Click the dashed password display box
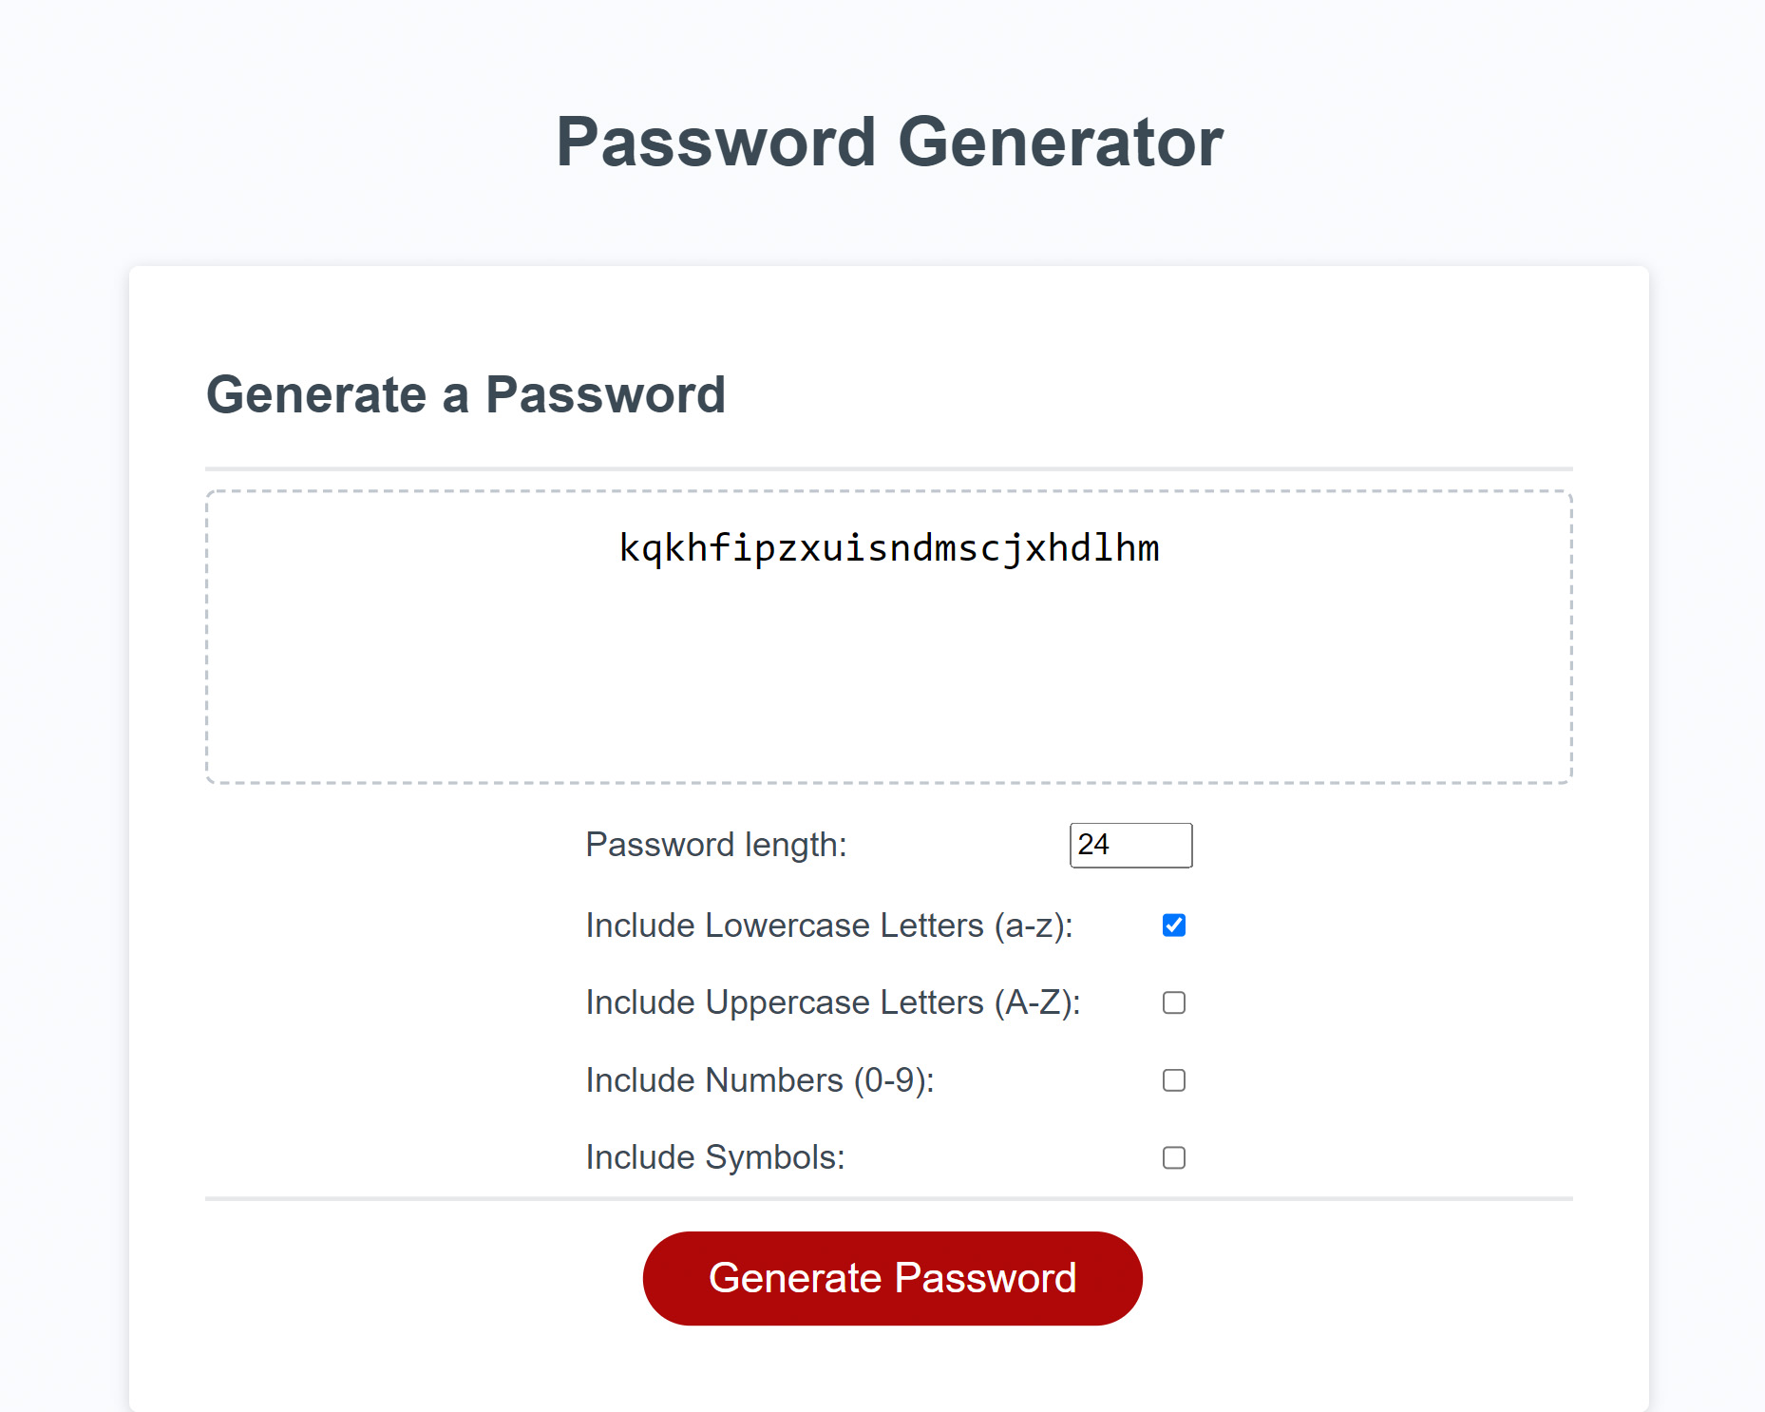The width and height of the screenshot is (1765, 1412). coord(888,637)
